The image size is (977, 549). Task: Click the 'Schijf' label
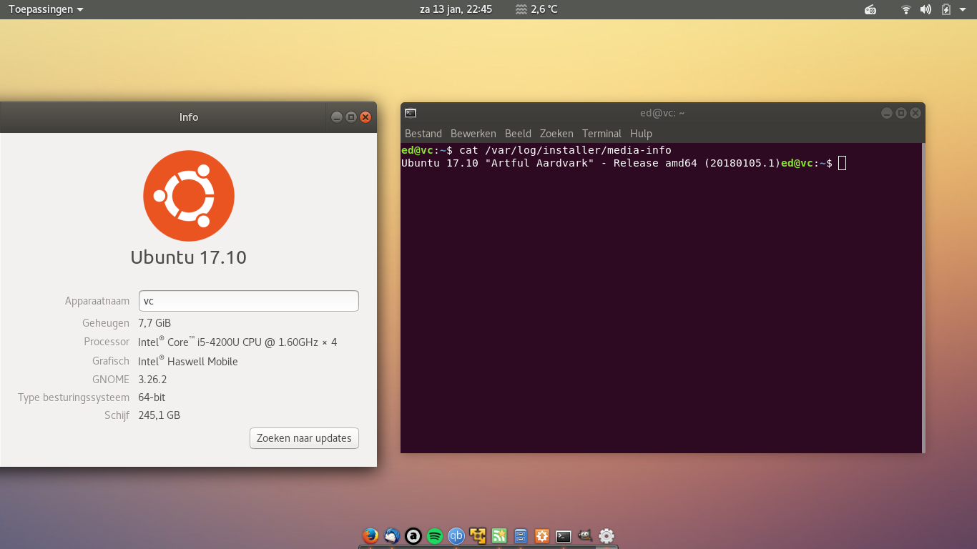(x=117, y=415)
